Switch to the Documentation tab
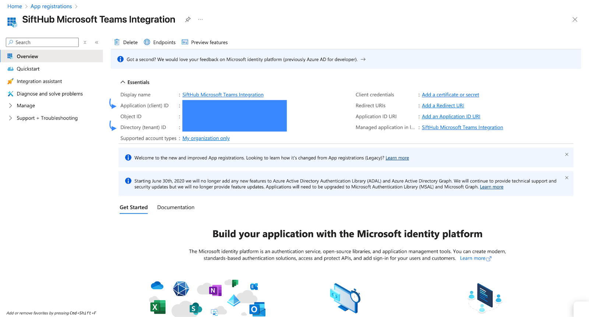Screen dimensions: 589x317 (176, 208)
